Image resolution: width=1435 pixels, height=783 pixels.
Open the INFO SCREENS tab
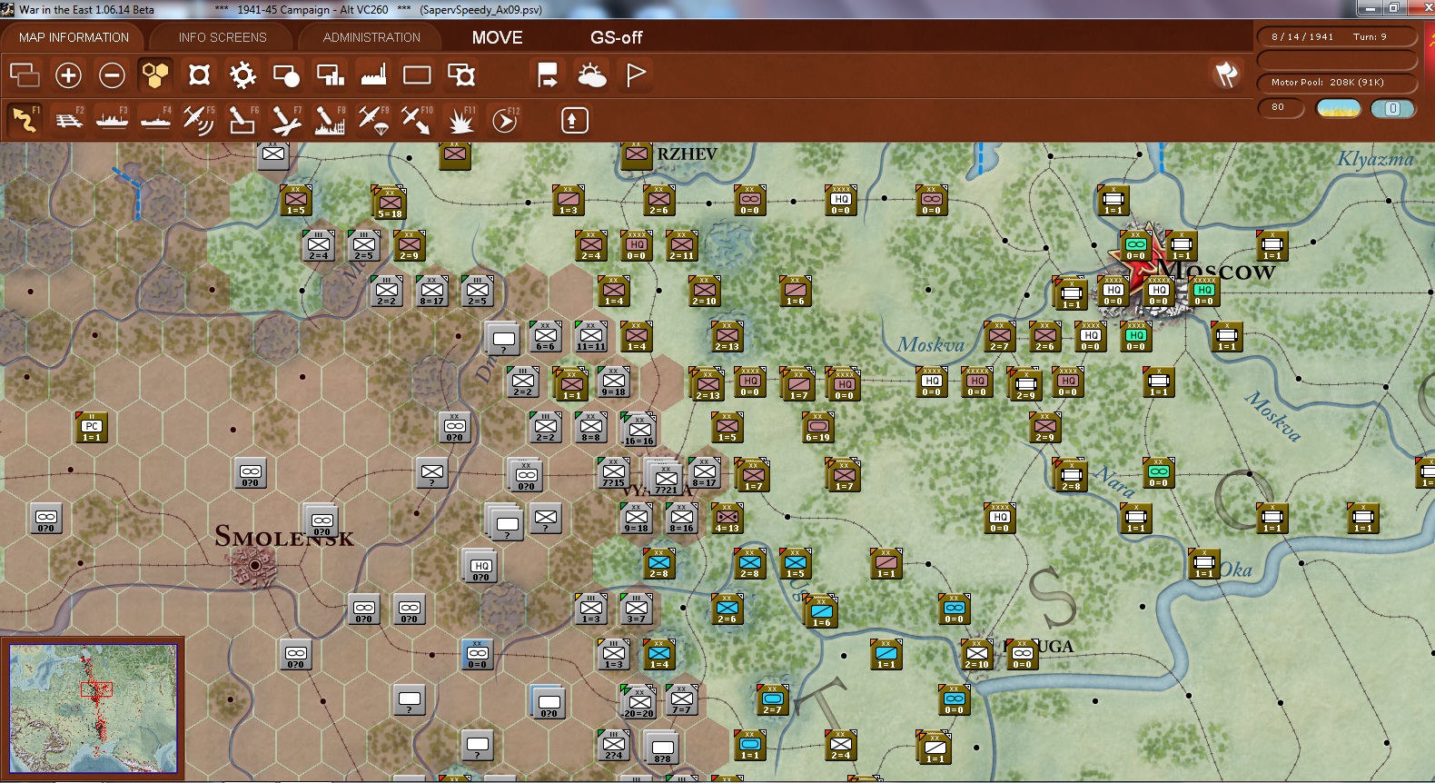pyautogui.click(x=223, y=37)
